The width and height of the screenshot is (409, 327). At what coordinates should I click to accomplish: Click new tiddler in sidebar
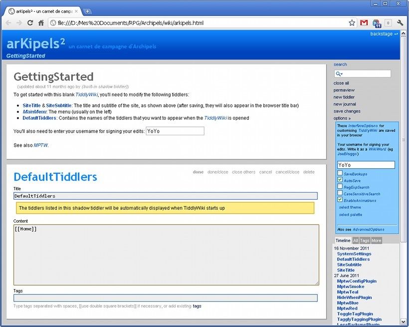(344, 97)
